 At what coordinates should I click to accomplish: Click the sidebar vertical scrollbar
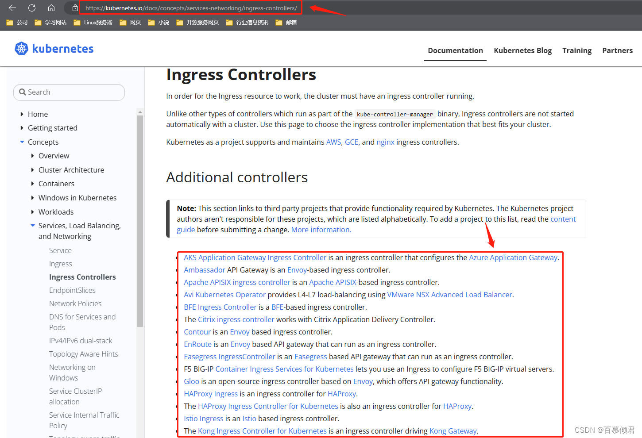tap(140, 221)
